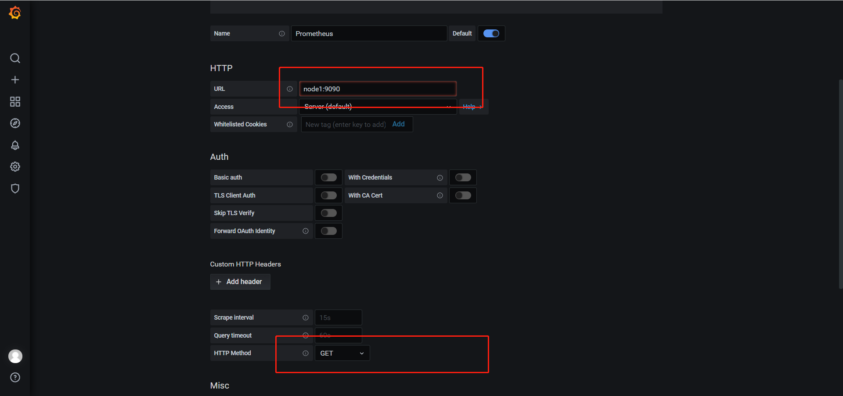Click the info icon beside Name
The height and width of the screenshot is (396, 843).
point(282,33)
